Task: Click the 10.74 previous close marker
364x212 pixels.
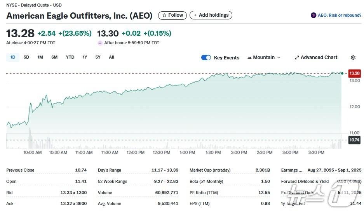Action: [x=354, y=140]
